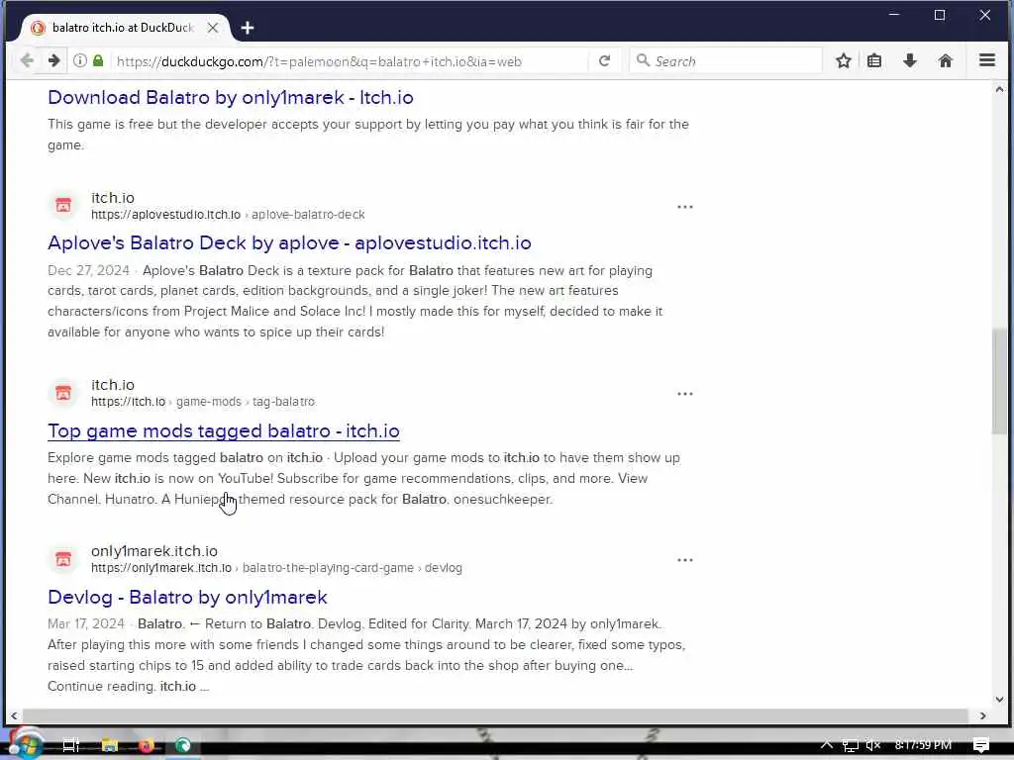Click the address bar URL field
1014x760 pixels.
click(350, 61)
